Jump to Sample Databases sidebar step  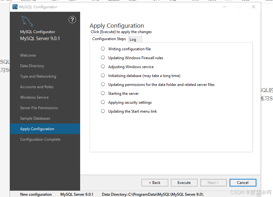[x=35, y=118]
